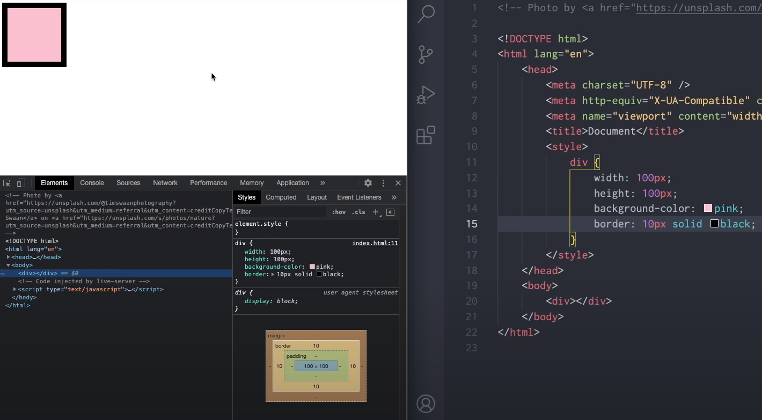Select the div element in DOM tree
This screenshot has height=420, width=762.
pyautogui.click(x=38, y=273)
